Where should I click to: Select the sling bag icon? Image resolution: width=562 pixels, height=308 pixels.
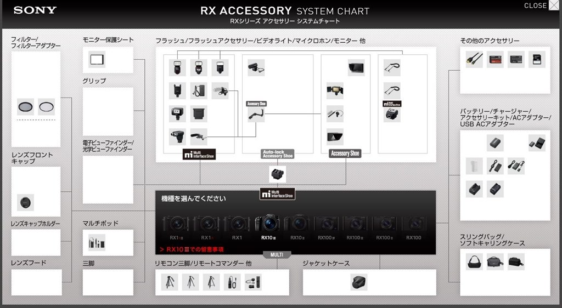tap(474, 261)
